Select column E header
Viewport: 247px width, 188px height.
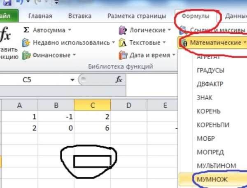click(x=162, y=105)
